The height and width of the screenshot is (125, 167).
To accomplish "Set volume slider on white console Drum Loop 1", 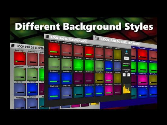I will click(x=20, y=61).
